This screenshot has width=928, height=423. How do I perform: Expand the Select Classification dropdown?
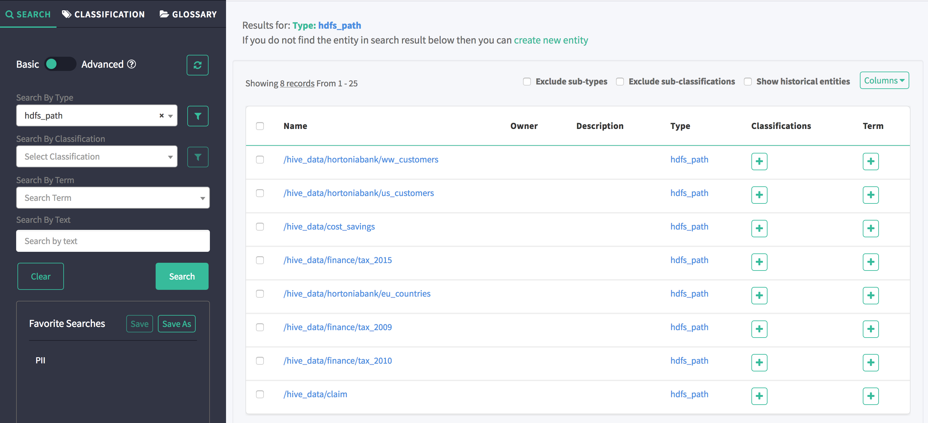click(x=97, y=156)
